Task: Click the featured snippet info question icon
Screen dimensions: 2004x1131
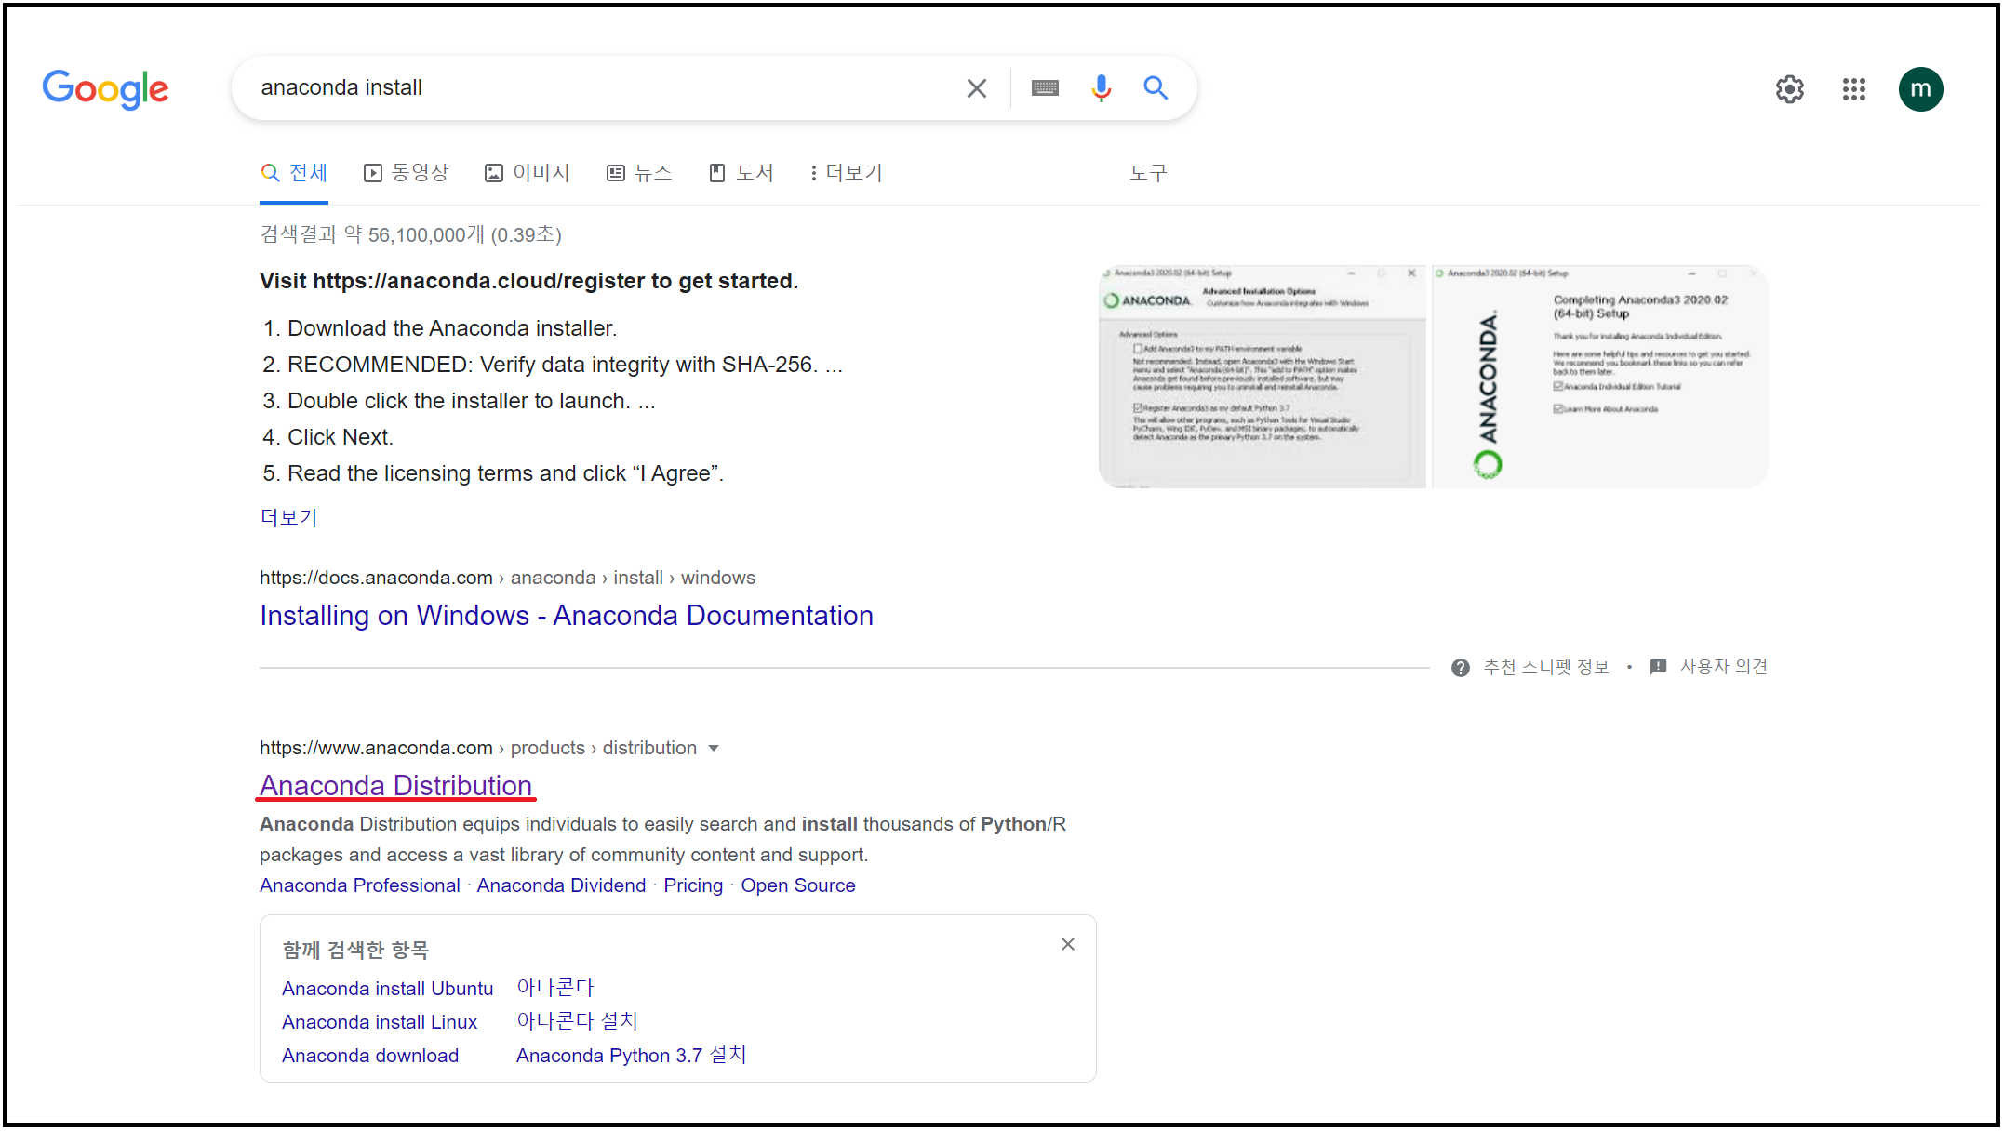Action: coord(1461,668)
